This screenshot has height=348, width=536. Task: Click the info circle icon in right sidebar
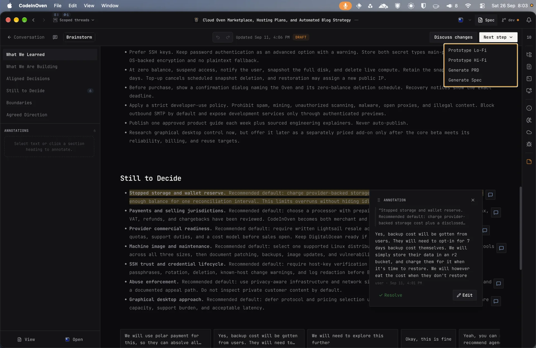pyautogui.click(x=529, y=108)
